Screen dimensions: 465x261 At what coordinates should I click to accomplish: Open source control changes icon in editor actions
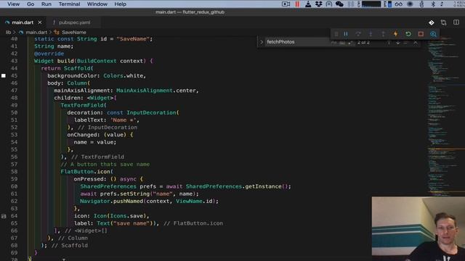(431, 22)
